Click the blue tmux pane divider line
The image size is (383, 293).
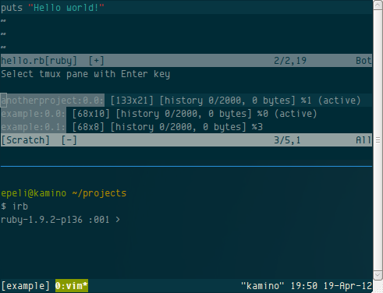[x=186, y=166]
